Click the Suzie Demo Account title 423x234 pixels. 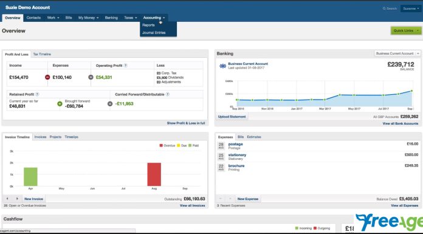(x=27, y=7)
